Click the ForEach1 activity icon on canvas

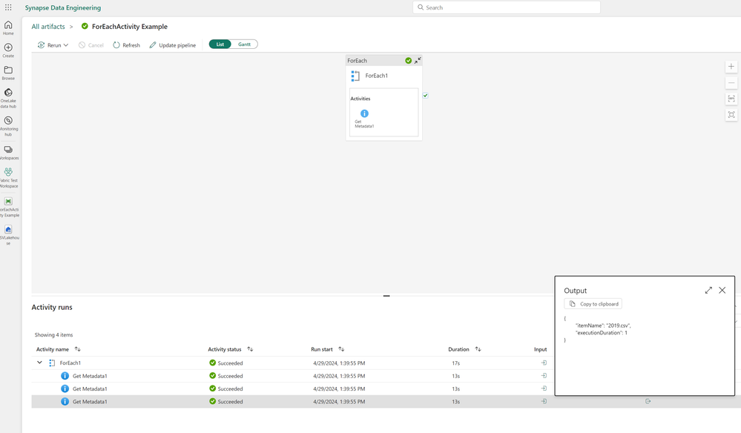click(355, 76)
